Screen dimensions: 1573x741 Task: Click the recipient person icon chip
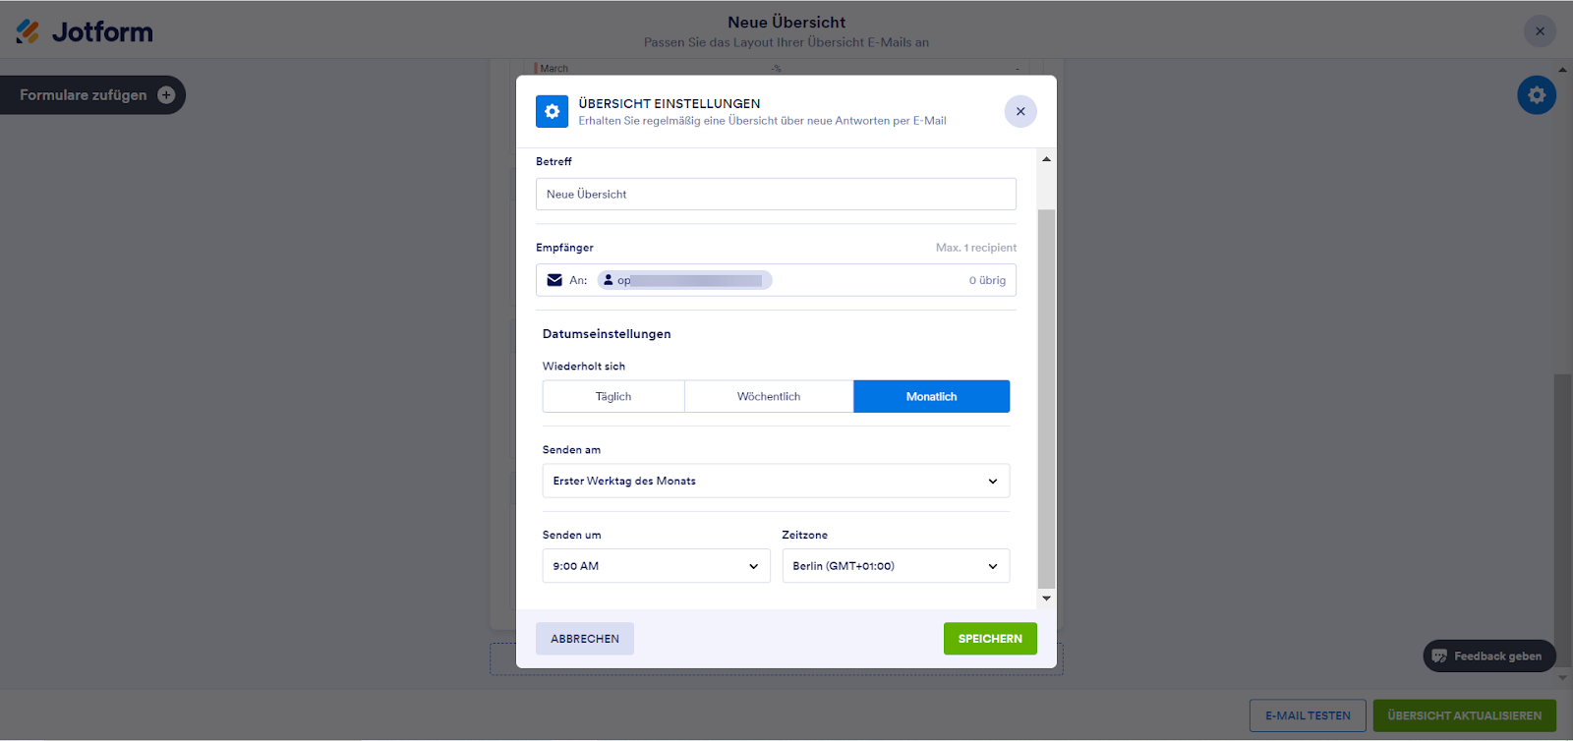coord(609,280)
